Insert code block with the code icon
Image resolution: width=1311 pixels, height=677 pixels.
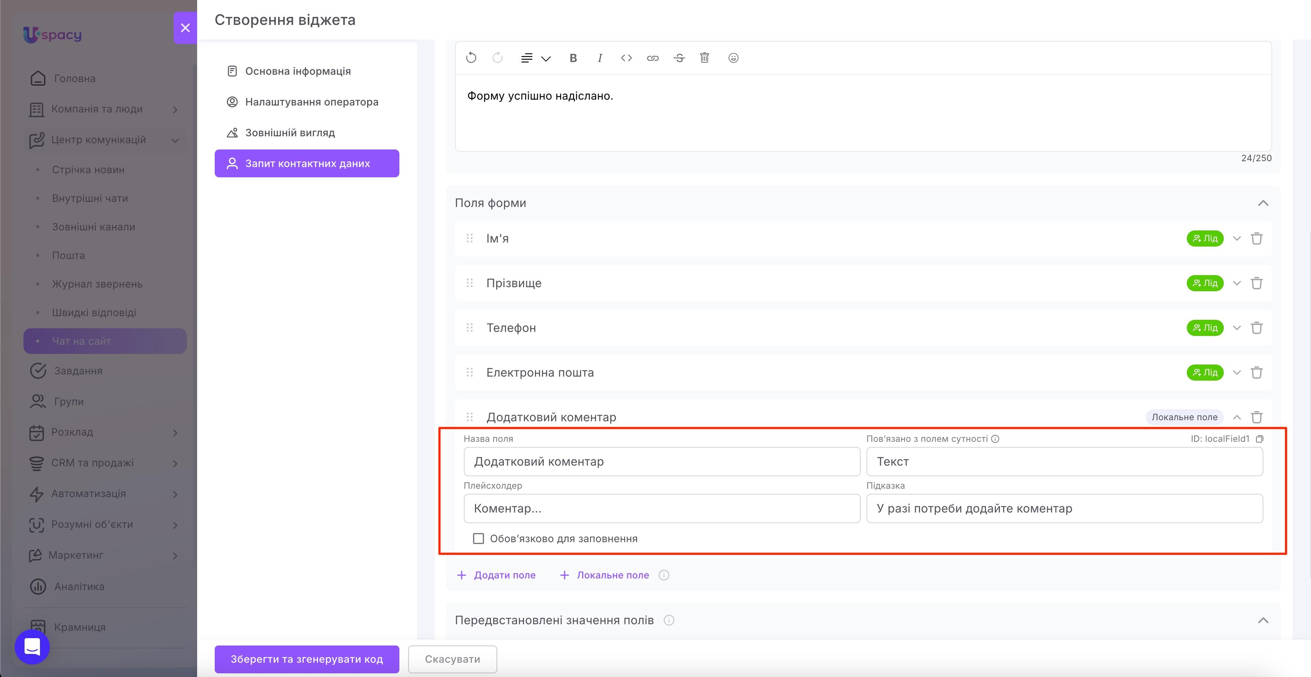point(627,58)
